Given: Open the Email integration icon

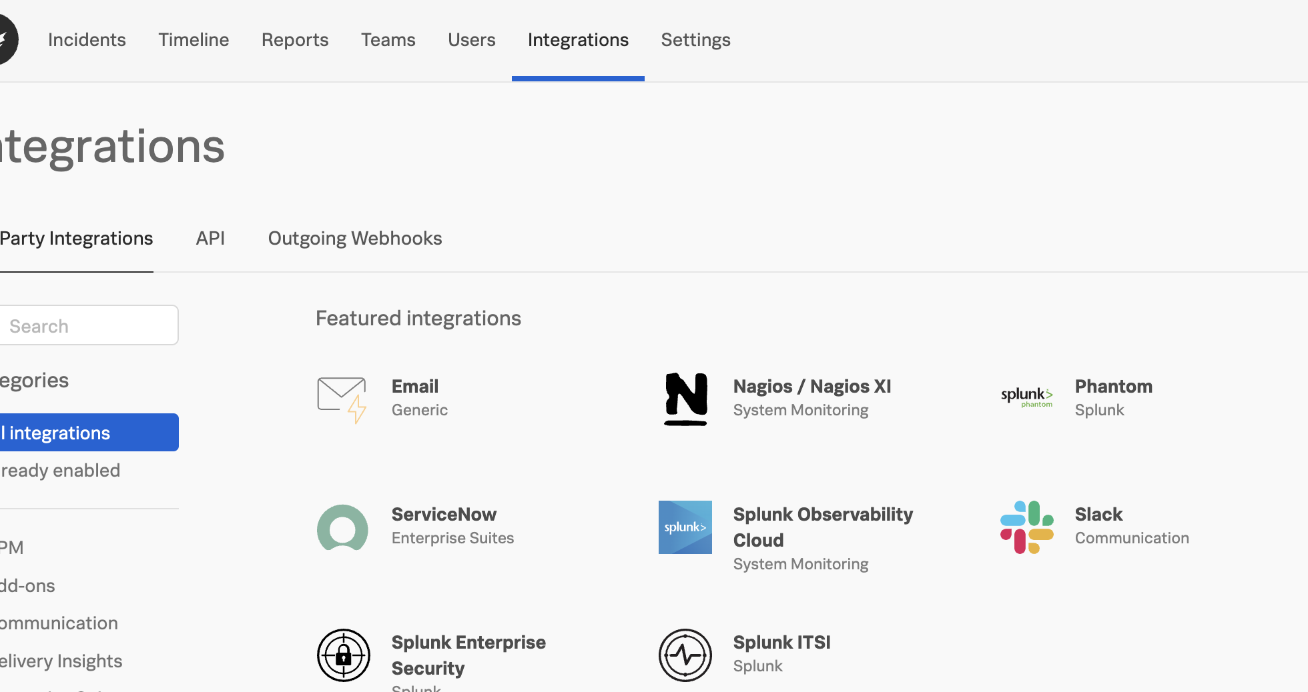Looking at the screenshot, I should [x=342, y=399].
